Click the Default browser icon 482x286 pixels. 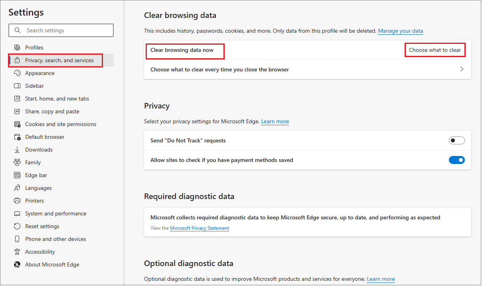(x=17, y=137)
